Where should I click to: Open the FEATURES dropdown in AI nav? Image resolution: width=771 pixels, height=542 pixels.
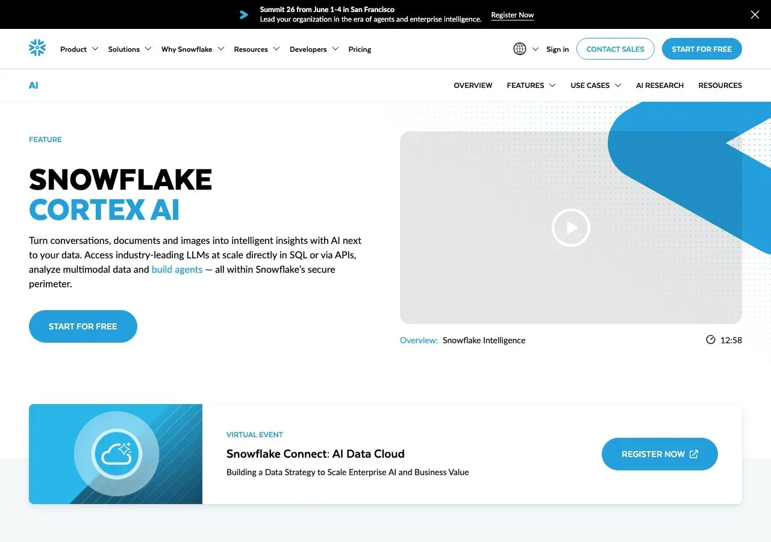pos(531,85)
